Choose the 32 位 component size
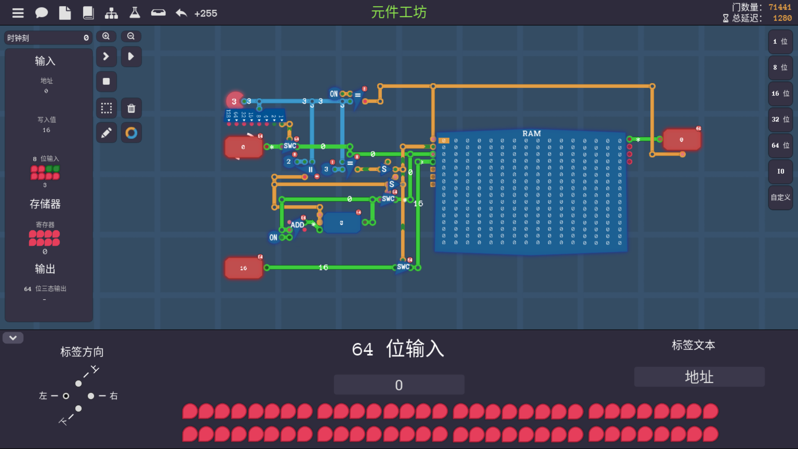 [x=780, y=119]
